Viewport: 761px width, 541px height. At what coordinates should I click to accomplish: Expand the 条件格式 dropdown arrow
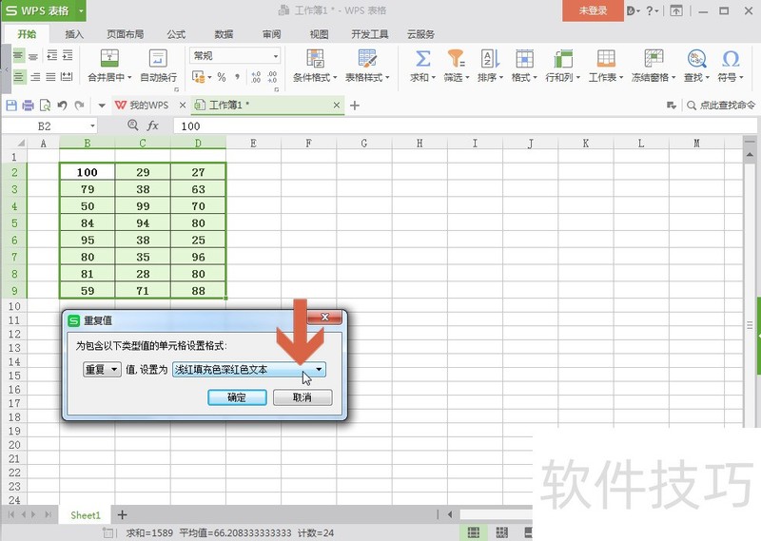point(335,78)
